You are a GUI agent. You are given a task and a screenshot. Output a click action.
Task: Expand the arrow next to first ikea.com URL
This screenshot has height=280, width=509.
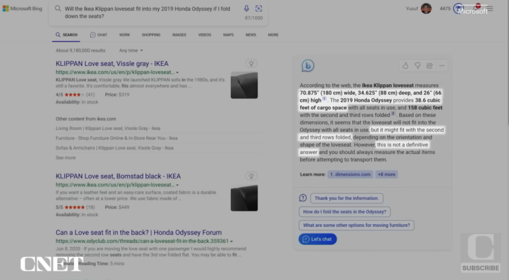[177, 72]
